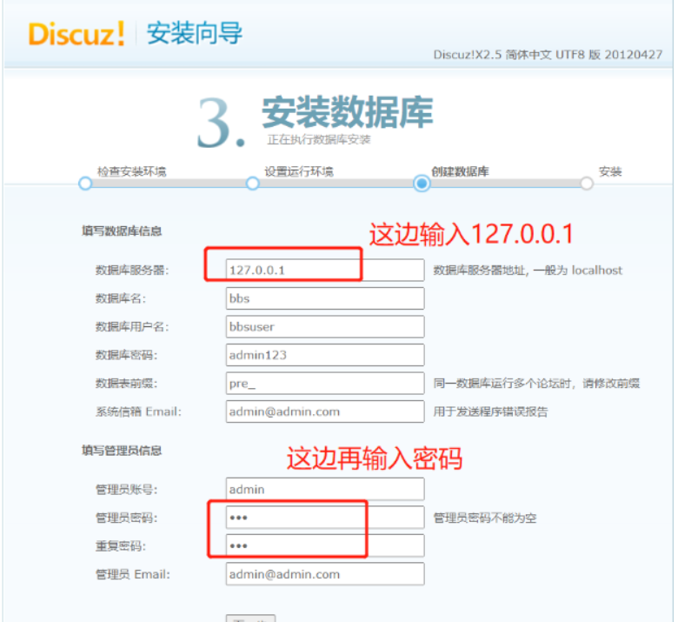Click the 检查安装环境 step label
The width and height of the screenshot is (678, 622).
[x=131, y=171]
